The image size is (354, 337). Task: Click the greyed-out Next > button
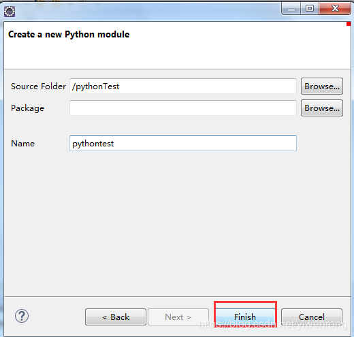point(178,317)
